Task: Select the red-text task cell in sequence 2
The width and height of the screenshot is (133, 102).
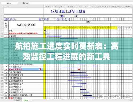Action: coord(26,33)
